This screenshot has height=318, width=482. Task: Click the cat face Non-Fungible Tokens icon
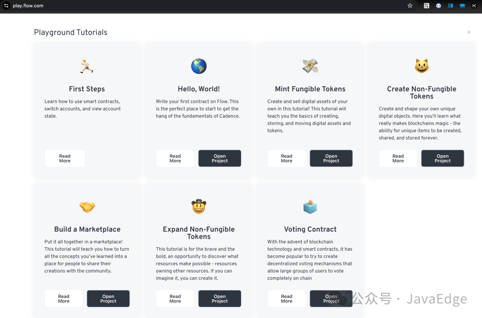pos(421,66)
